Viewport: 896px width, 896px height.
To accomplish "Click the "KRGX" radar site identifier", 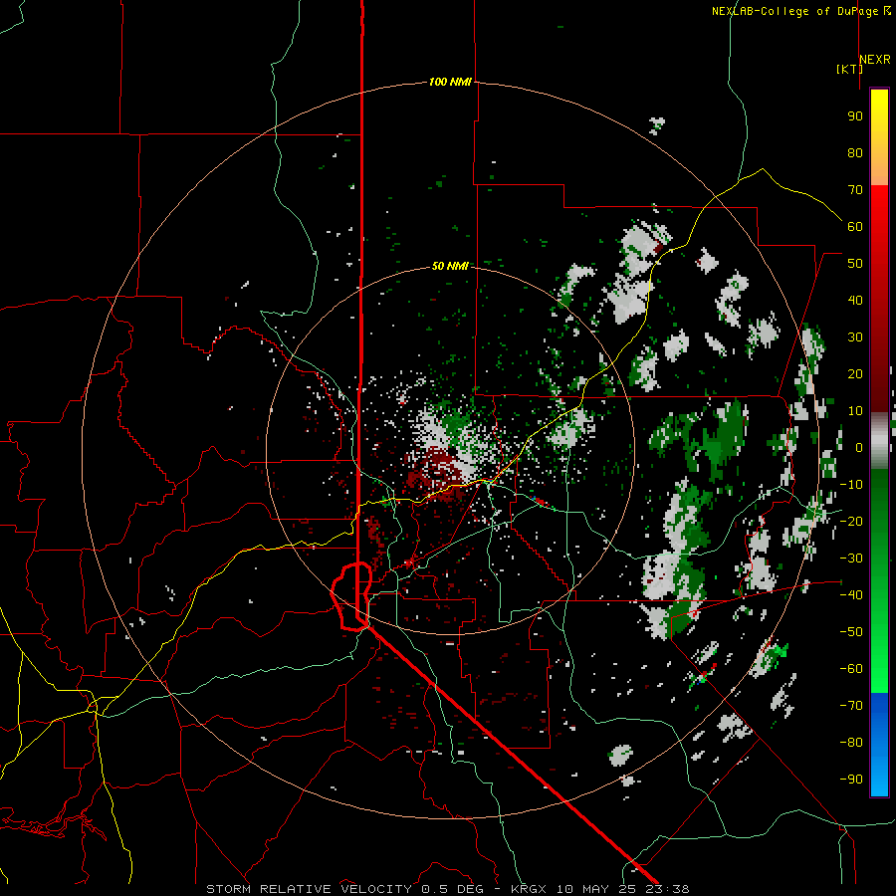I will (x=531, y=889).
